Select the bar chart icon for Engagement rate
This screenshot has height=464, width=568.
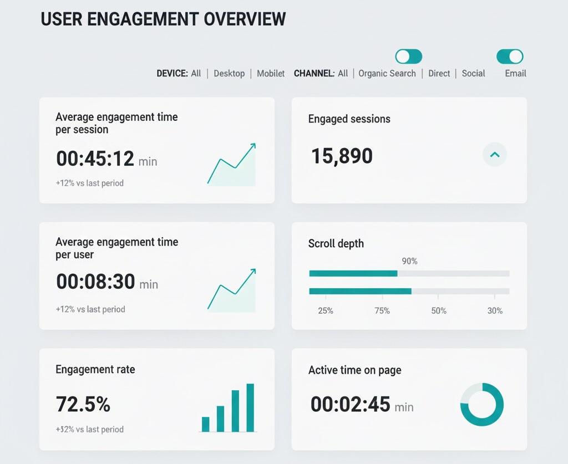tap(227, 409)
